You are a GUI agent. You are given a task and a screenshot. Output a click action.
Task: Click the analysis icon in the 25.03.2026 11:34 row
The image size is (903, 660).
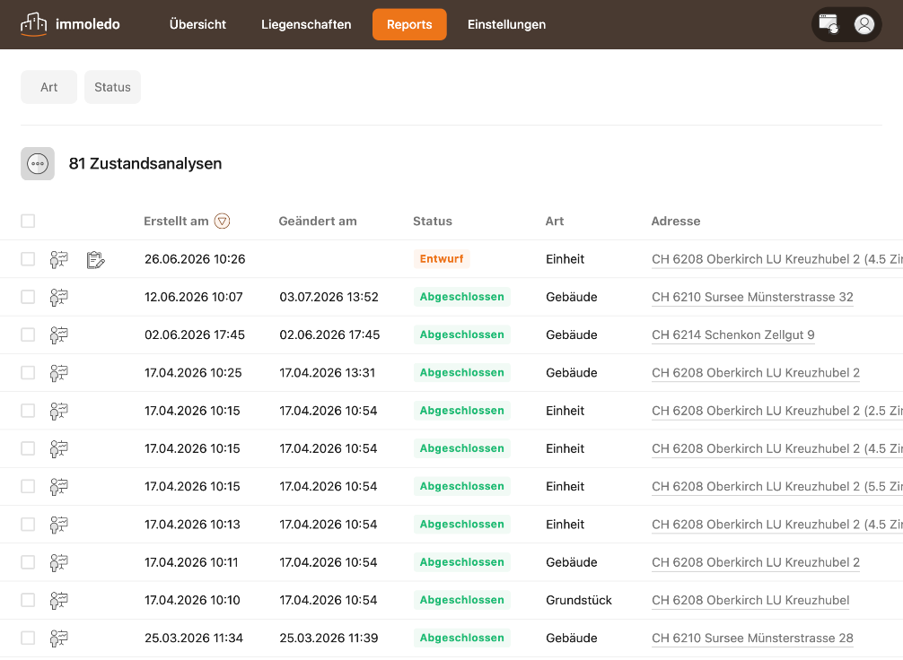click(x=58, y=638)
